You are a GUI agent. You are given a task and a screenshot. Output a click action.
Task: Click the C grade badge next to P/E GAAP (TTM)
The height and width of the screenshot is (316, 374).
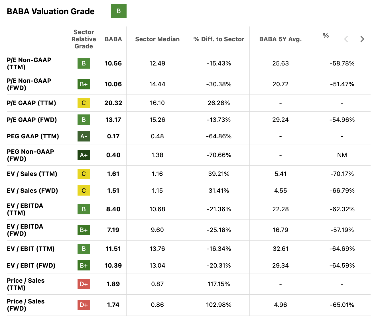(84, 103)
